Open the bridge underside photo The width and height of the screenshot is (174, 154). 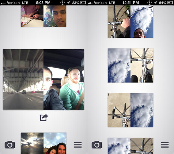[x=23, y=80]
